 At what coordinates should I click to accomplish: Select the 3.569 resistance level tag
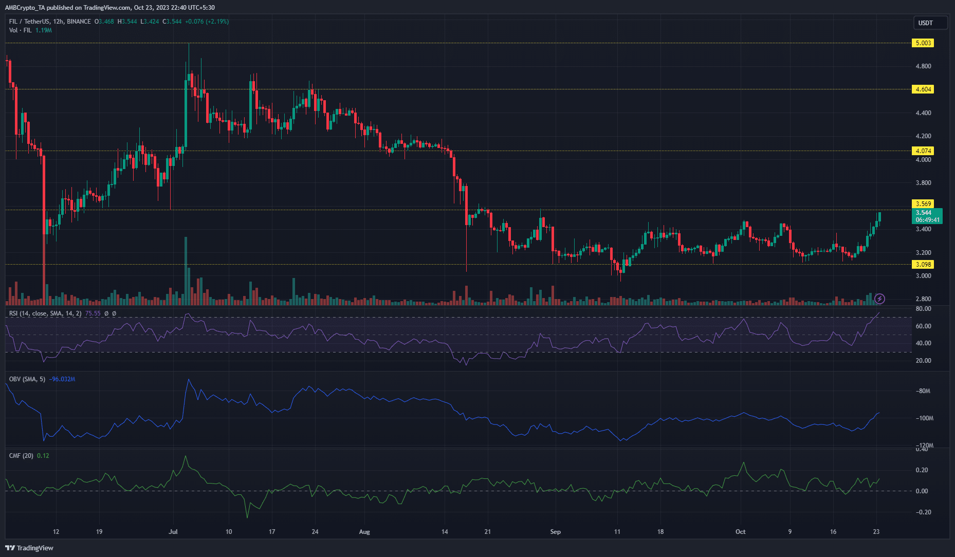pyautogui.click(x=923, y=204)
